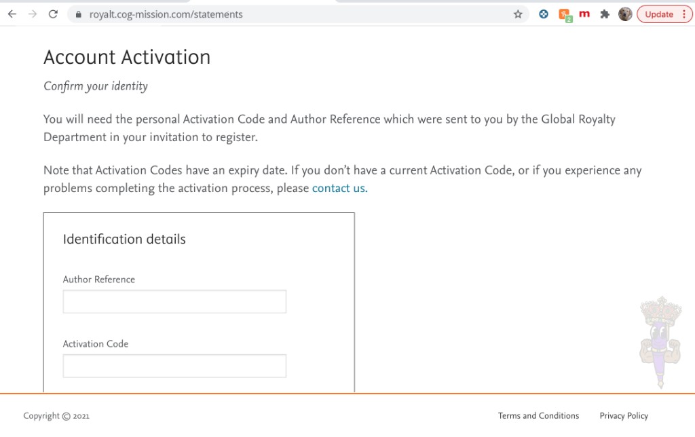This screenshot has width=695, height=437.
Task: Open the orange extension with badge 2
Action: point(565,15)
